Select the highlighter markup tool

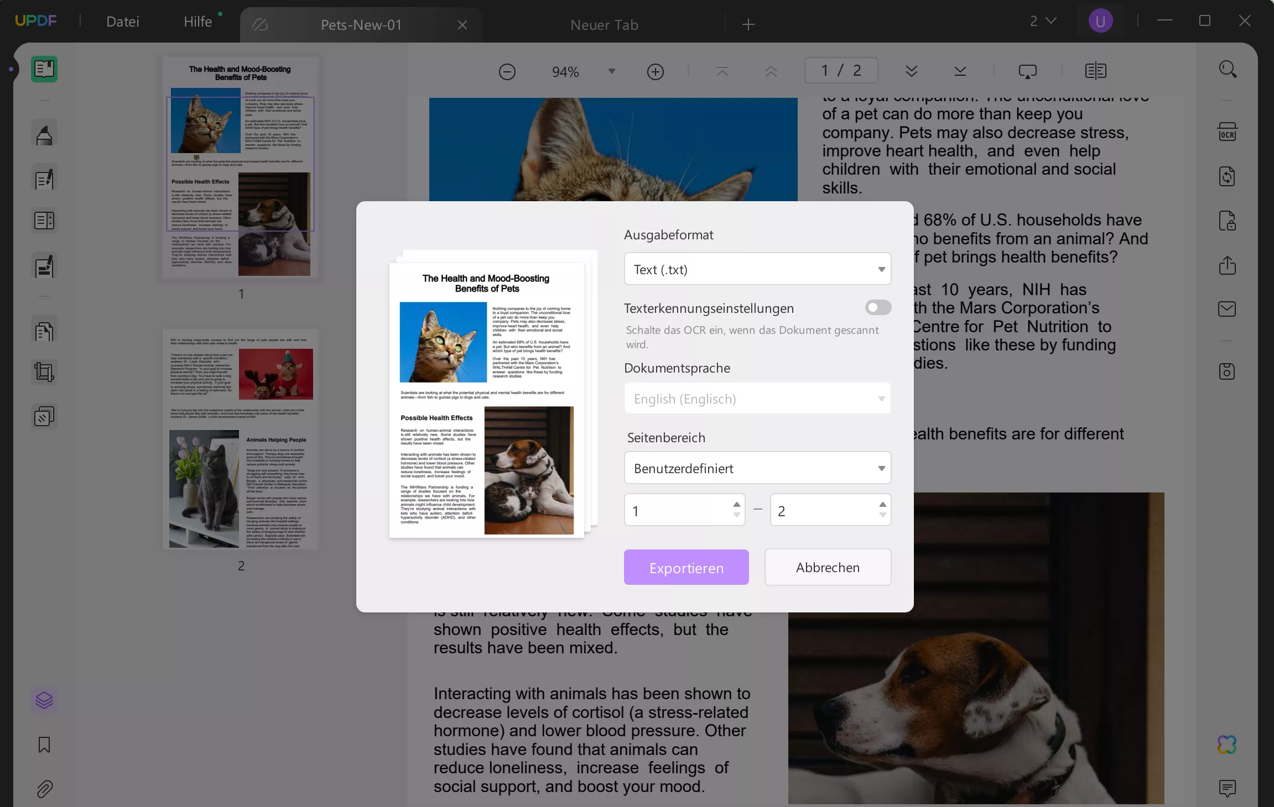point(44,133)
